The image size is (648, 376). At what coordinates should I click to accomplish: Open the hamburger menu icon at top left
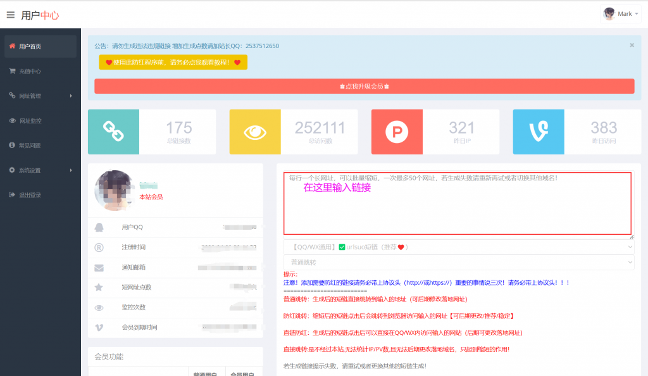click(x=10, y=16)
